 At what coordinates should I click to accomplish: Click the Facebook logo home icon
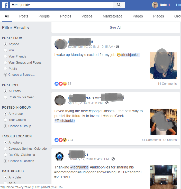[x=5, y=5]
